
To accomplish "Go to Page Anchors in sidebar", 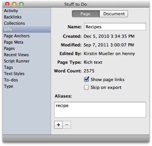I will (x=27, y=36).
